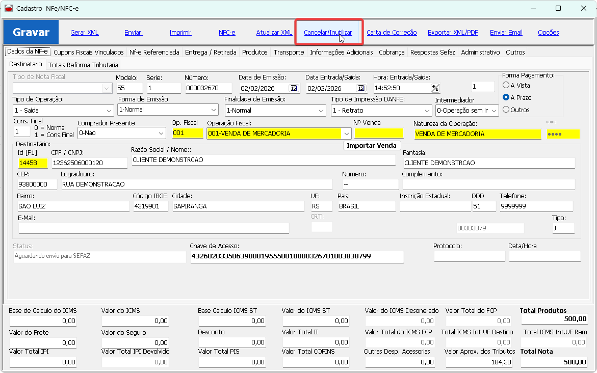Screen dimensions: 597x373
Task: Select the A Prazo payment option
Action: click(x=506, y=97)
